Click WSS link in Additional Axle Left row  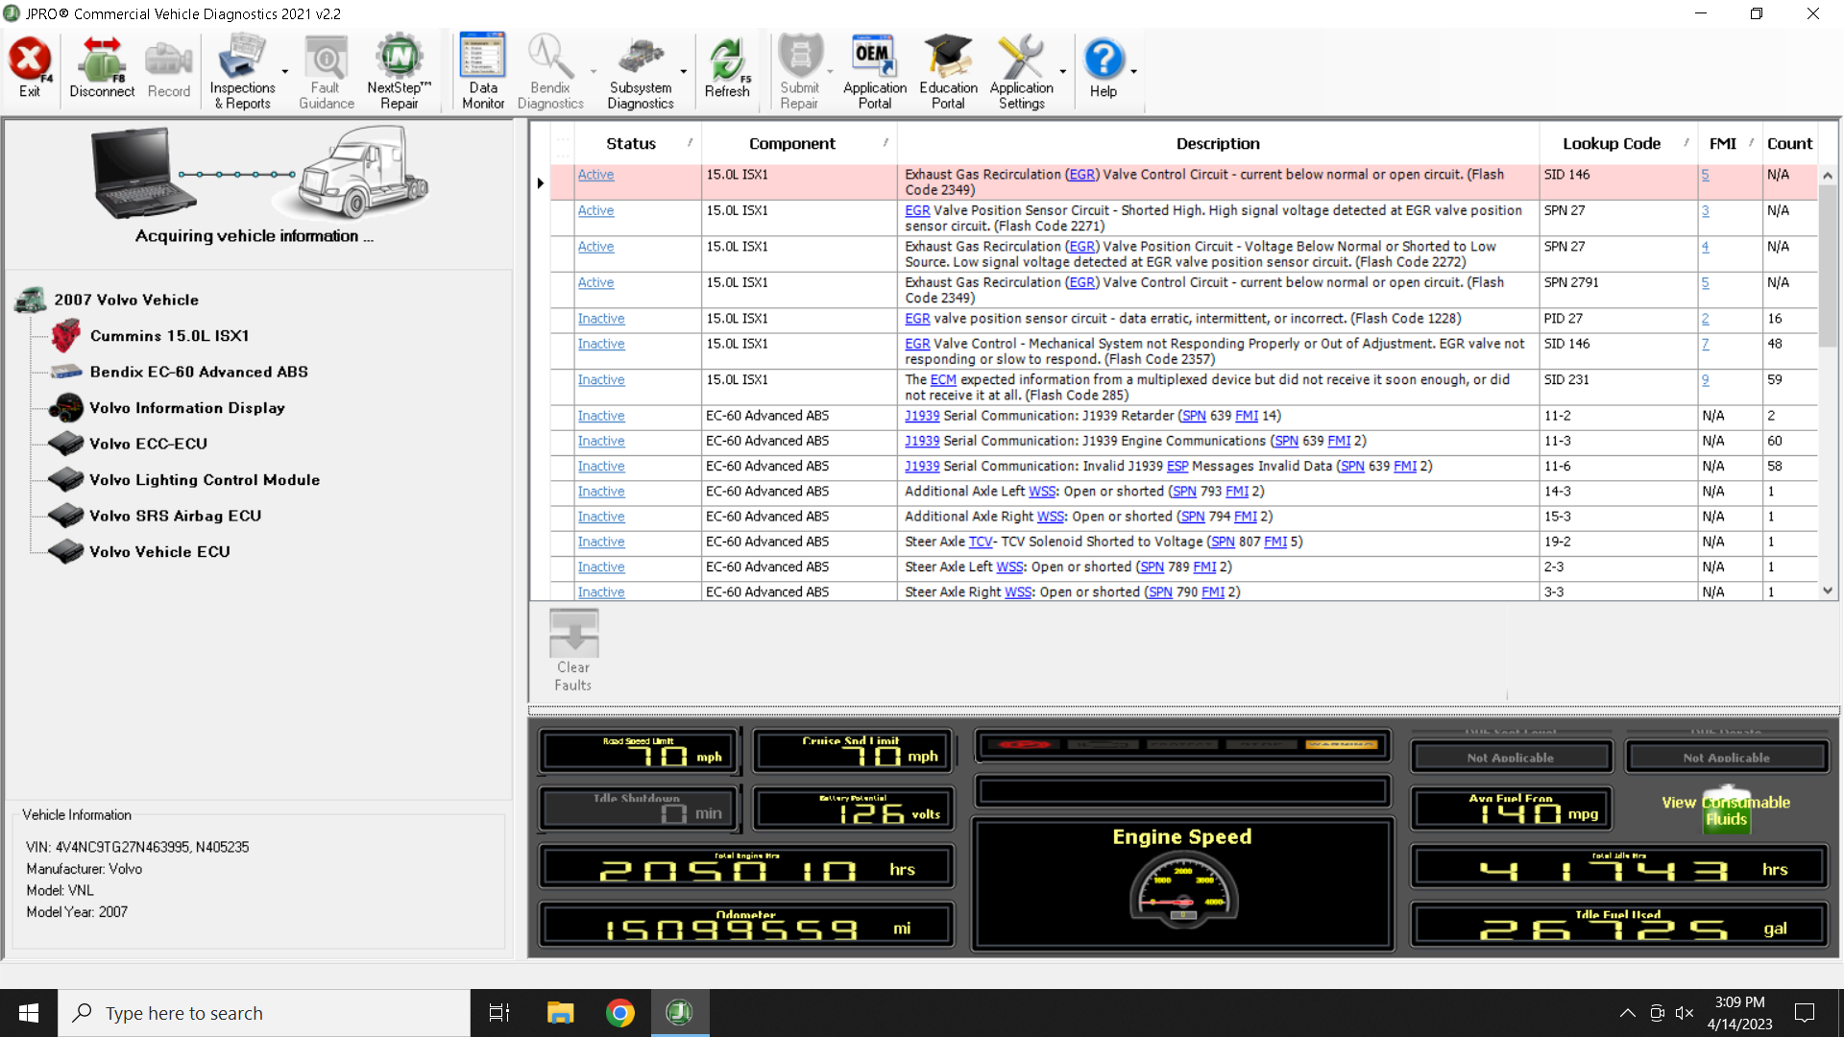point(1042,491)
